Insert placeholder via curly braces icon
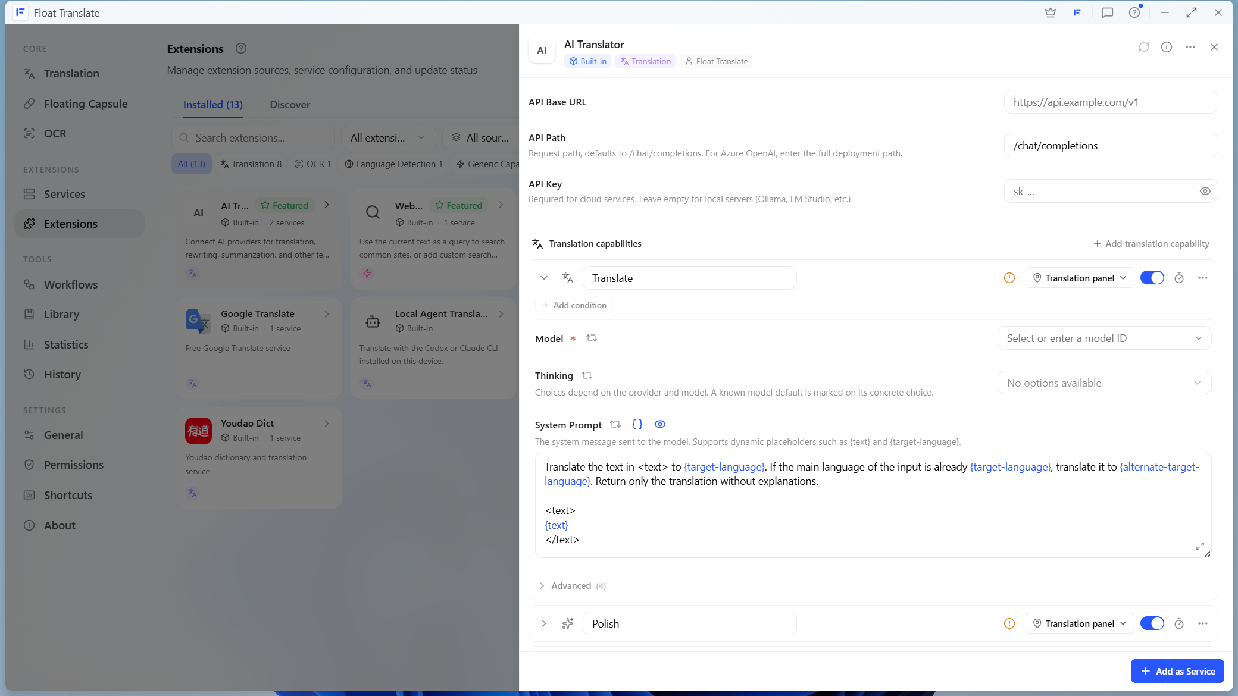 coord(637,424)
